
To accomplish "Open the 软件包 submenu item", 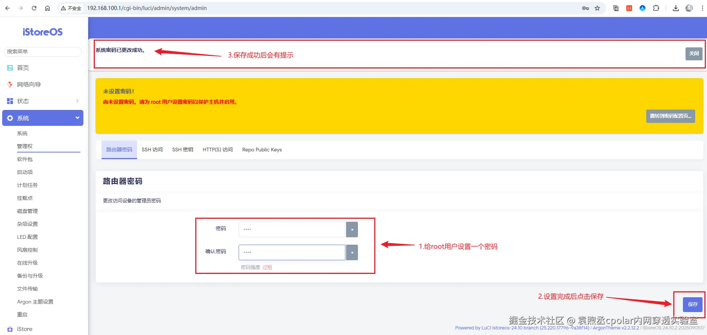I will (x=25, y=159).
